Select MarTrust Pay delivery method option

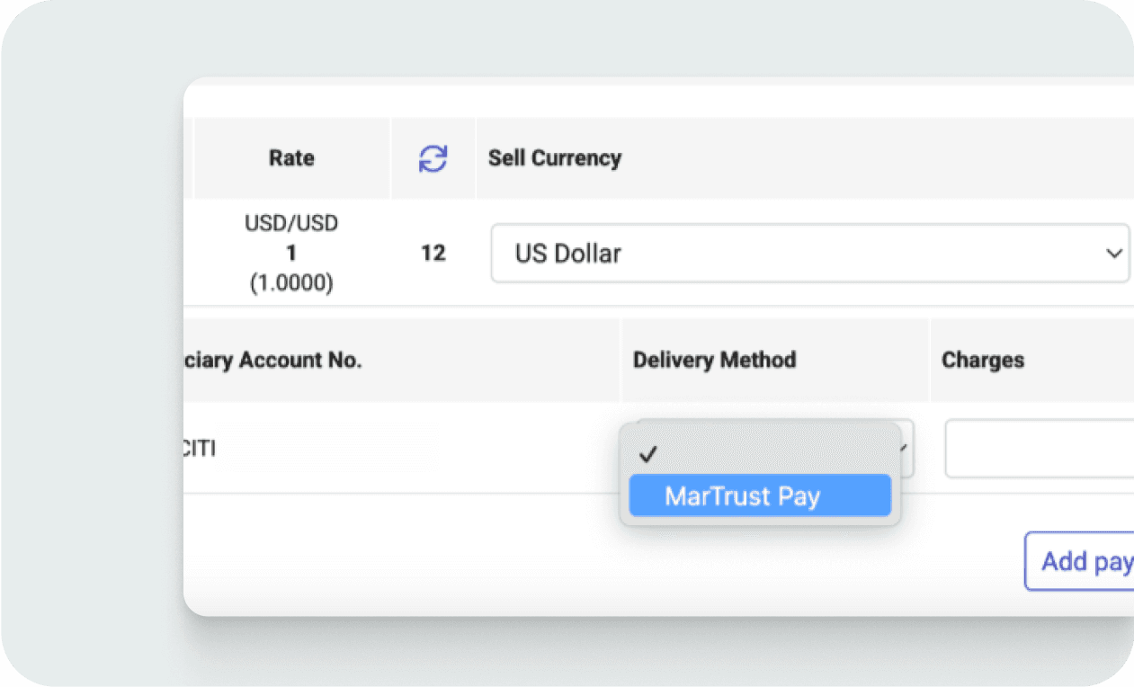[x=760, y=495]
